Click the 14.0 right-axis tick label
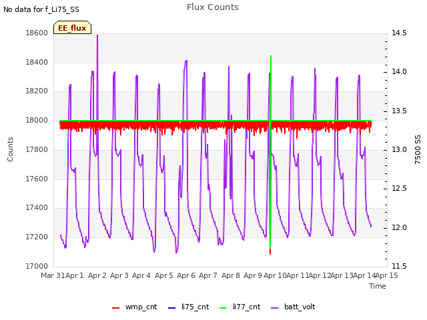Viewport: 427px width, 320px height. (399, 72)
